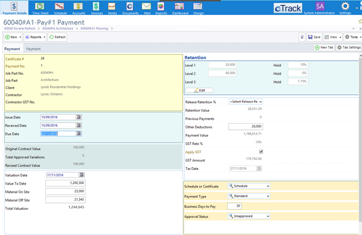The height and width of the screenshot is (235, 362).
Task: Click the Save button
Action: point(314,37)
